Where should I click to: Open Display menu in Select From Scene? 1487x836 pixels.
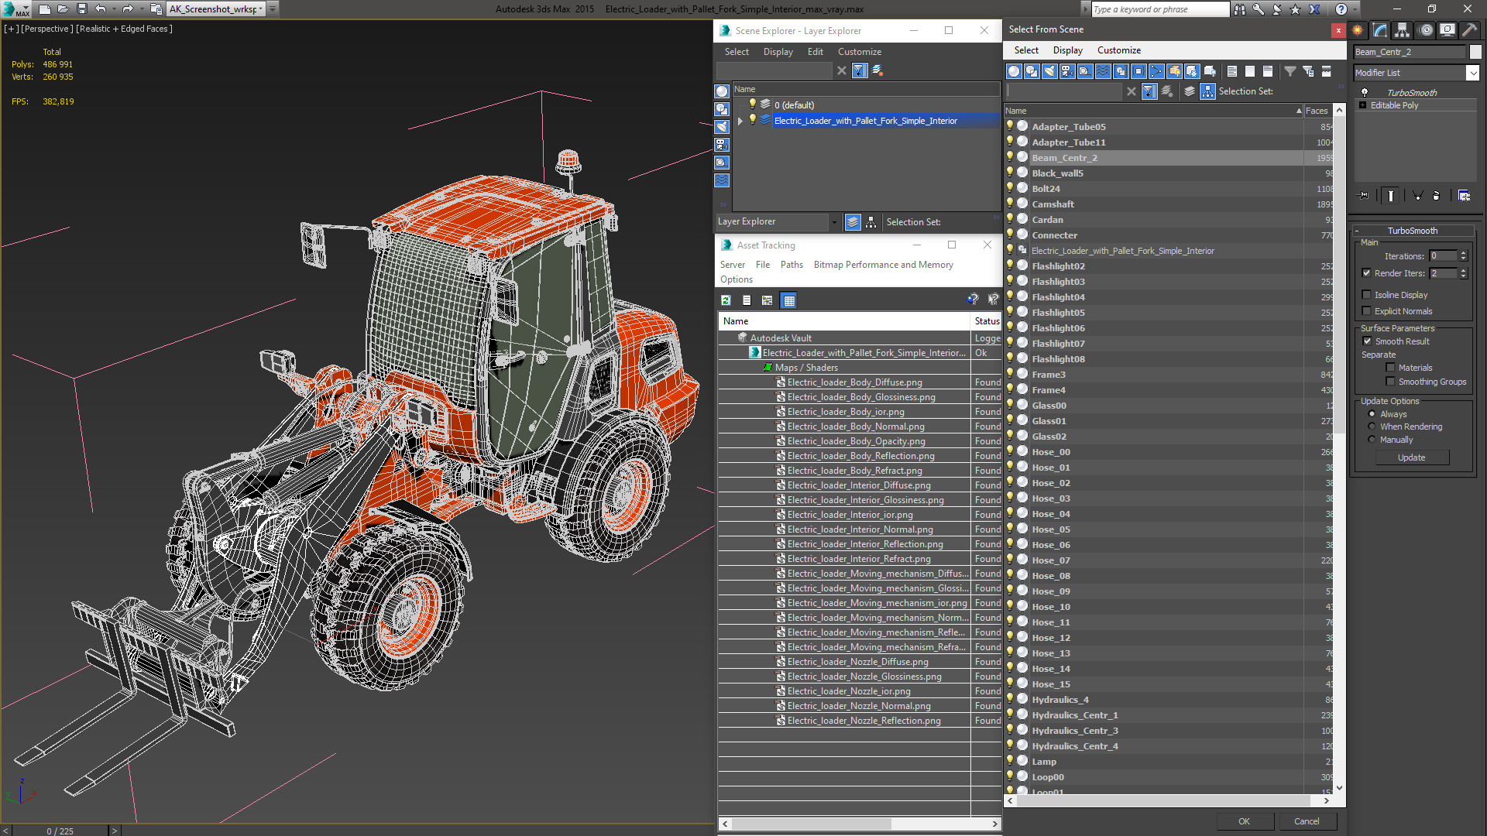tap(1067, 50)
